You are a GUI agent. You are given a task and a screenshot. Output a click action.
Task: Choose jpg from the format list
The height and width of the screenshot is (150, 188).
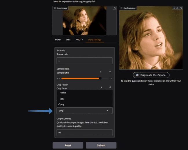point(85,99)
